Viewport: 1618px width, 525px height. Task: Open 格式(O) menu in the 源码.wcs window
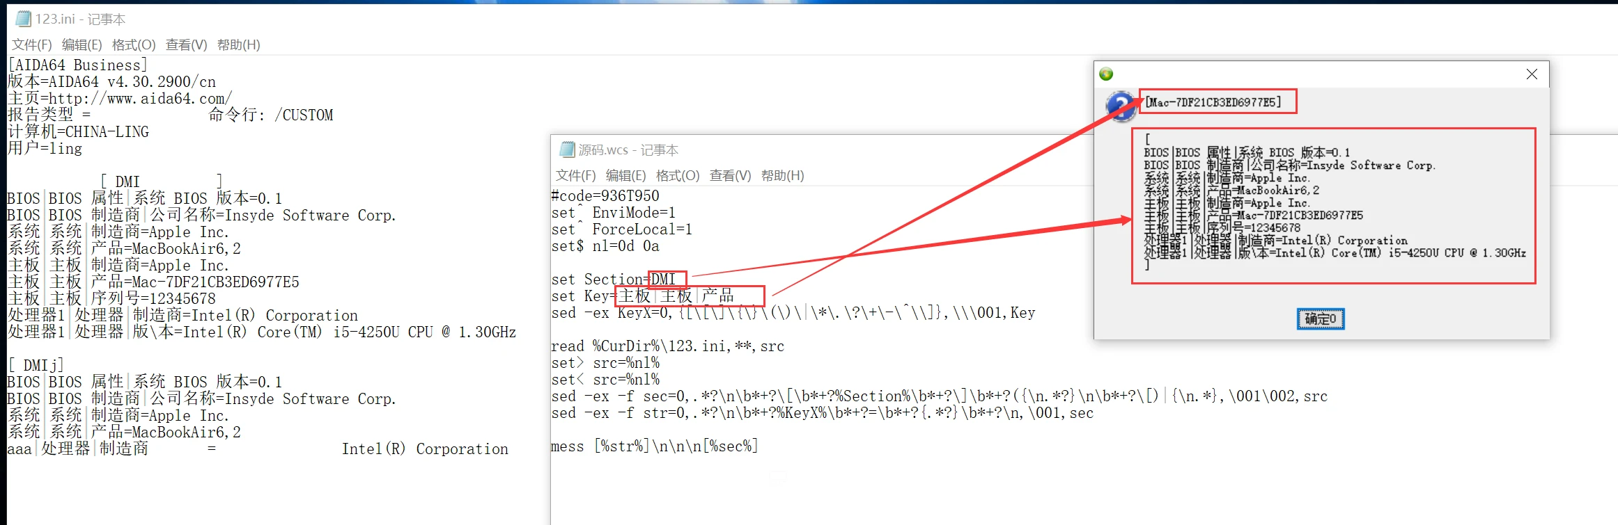tap(678, 175)
